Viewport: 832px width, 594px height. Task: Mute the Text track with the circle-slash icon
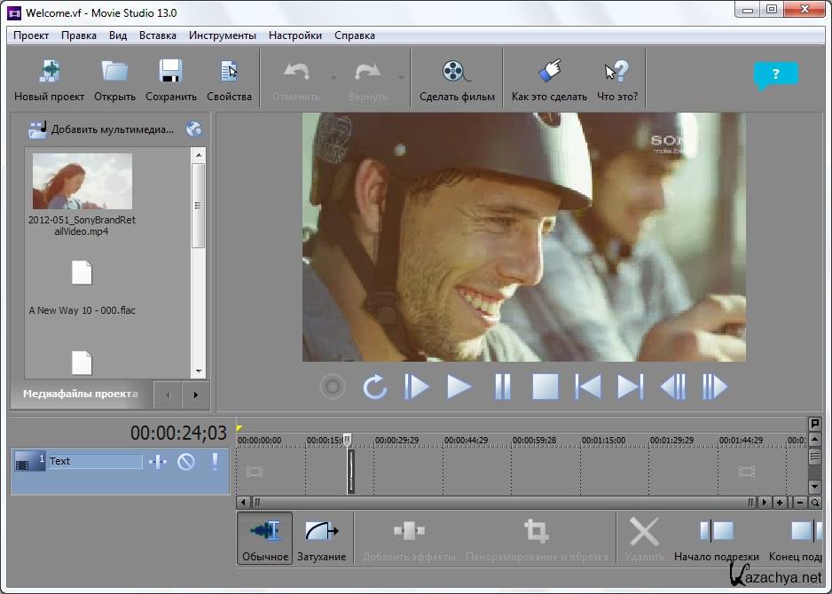(x=186, y=461)
